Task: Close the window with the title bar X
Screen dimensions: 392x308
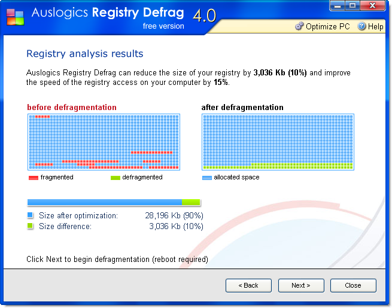Action: click(372, 5)
